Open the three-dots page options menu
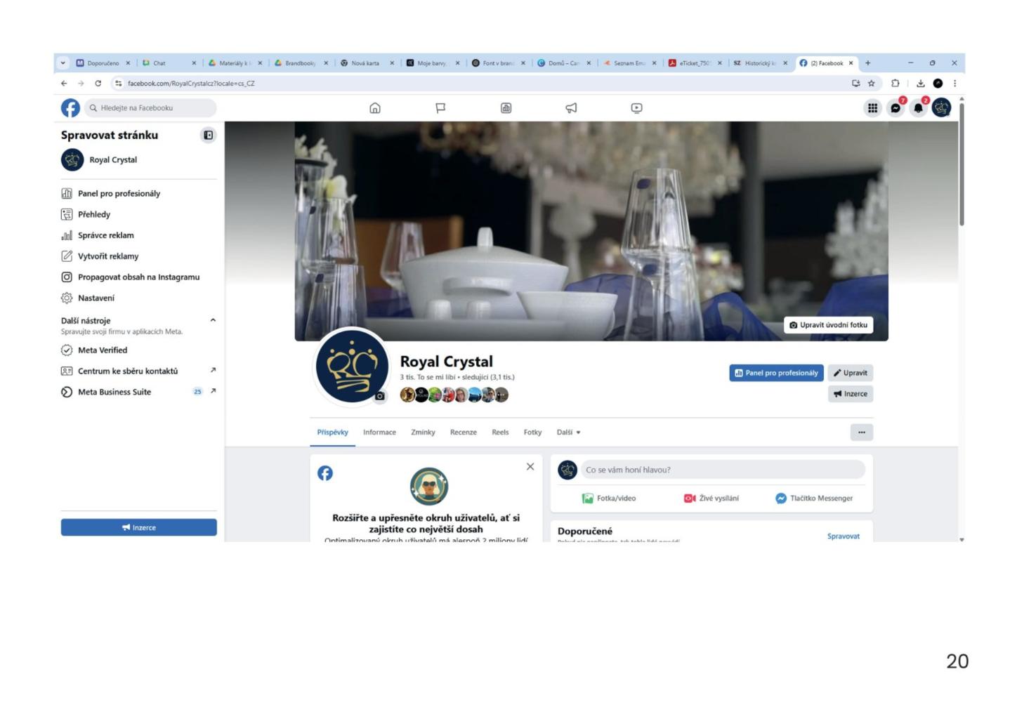The image size is (1017, 719). (x=861, y=433)
